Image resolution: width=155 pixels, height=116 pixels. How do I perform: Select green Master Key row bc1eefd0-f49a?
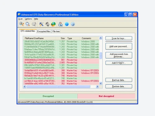point(61,78)
